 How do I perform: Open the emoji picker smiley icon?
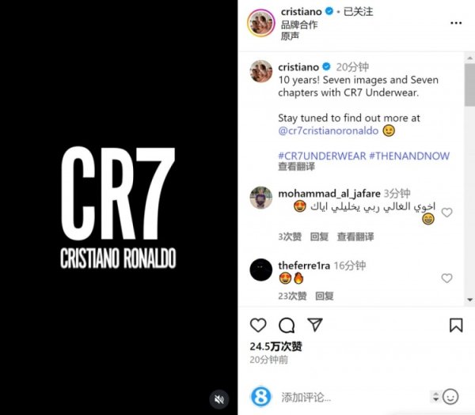[x=450, y=397]
